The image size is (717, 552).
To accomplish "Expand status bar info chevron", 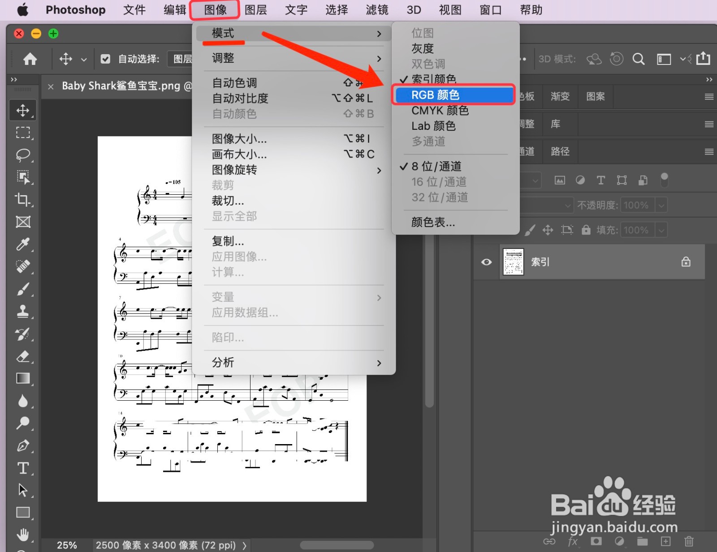I will point(244,545).
